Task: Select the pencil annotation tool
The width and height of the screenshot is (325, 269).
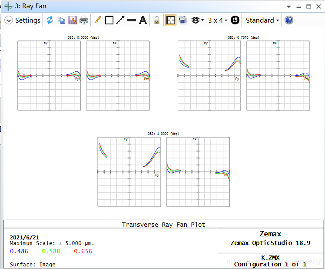Action: [98, 20]
